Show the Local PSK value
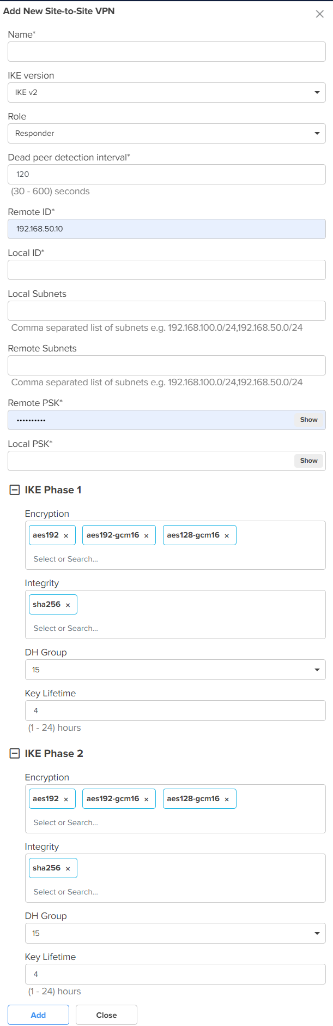 click(308, 461)
